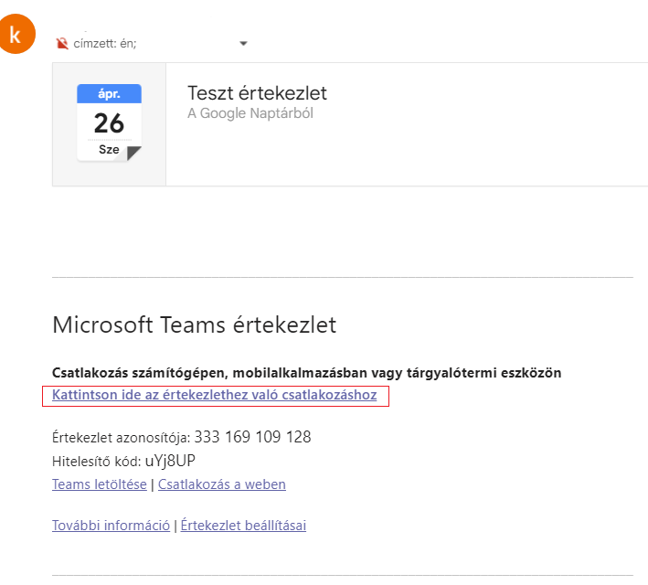Open the 'Értekezlet beállításai' link
Viewport: 648px width, 585px height.
click(243, 526)
